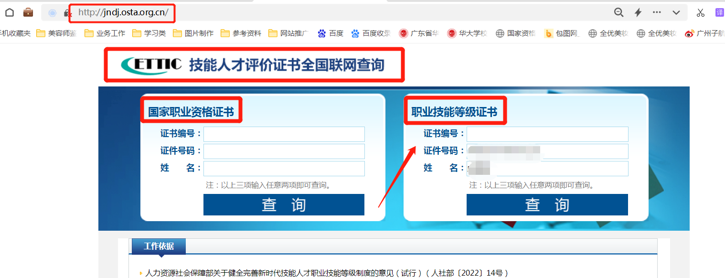Open the scissors screenshot tool icon
Viewport: 725px width, 278px height.
pos(700,12)
